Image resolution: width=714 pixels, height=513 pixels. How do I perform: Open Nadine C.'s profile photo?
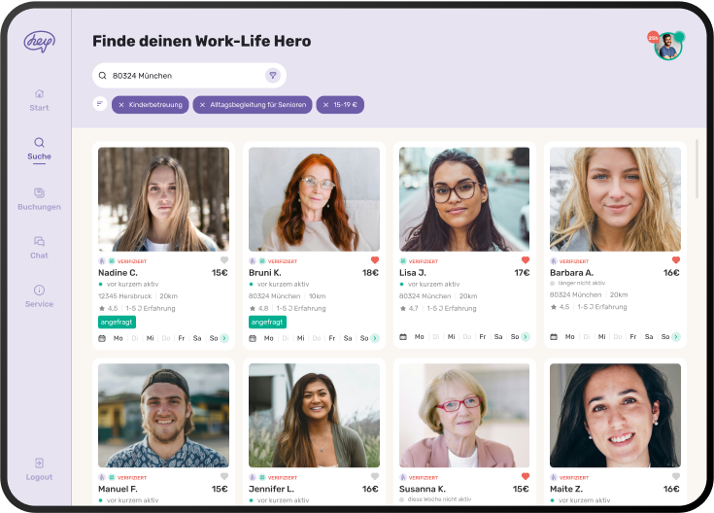coord(163,199)
